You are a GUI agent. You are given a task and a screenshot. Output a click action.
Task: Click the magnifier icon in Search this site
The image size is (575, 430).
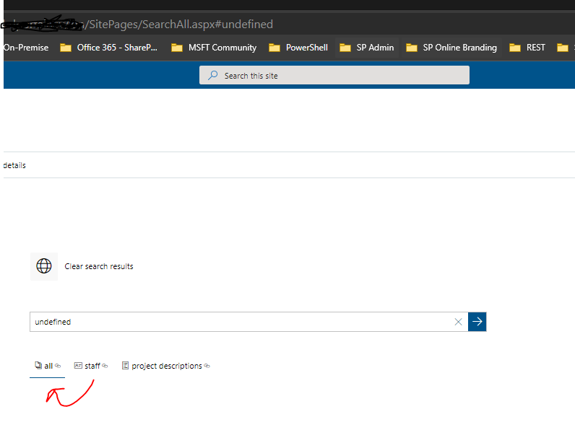tap(212, 76)
